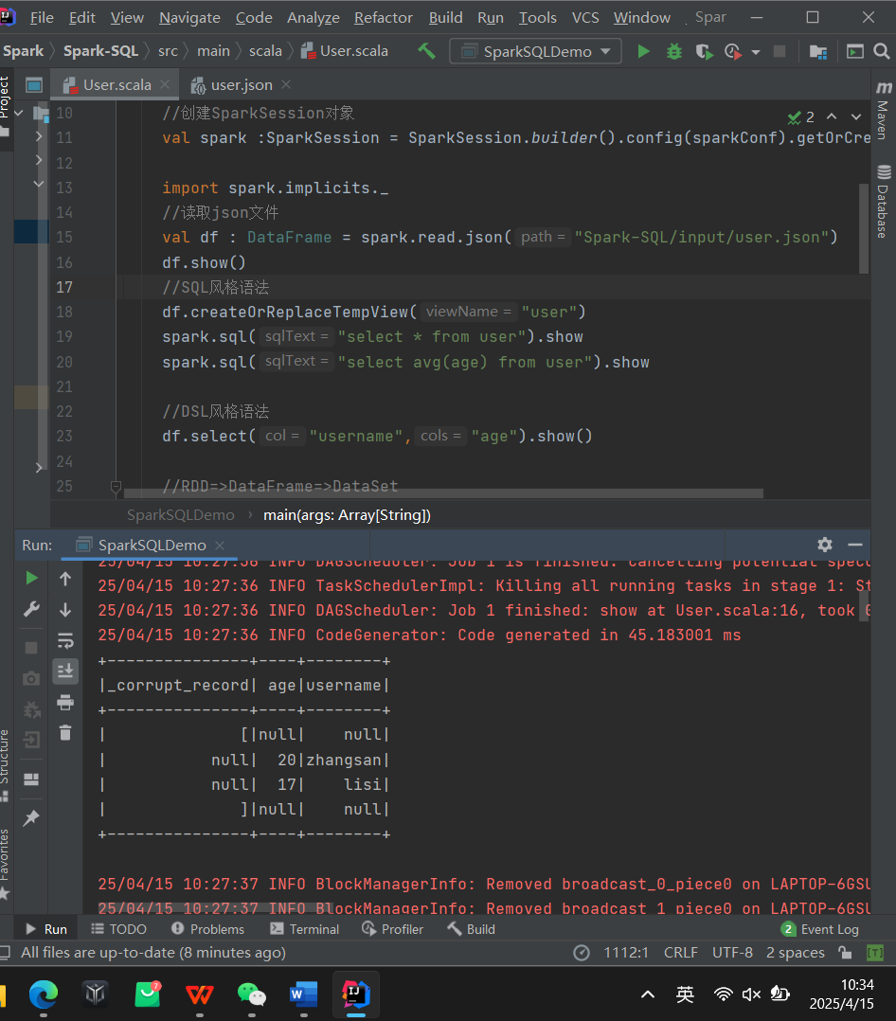Viewport: 896px width, 1021px height.
Task: Jump to previous highlighted problem arrow
Action: 832,116
